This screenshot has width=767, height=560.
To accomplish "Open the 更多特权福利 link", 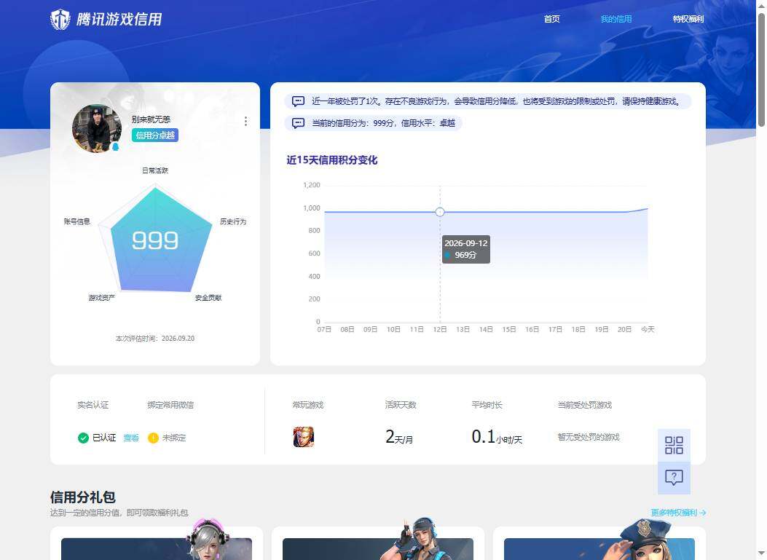I will 678,513.
